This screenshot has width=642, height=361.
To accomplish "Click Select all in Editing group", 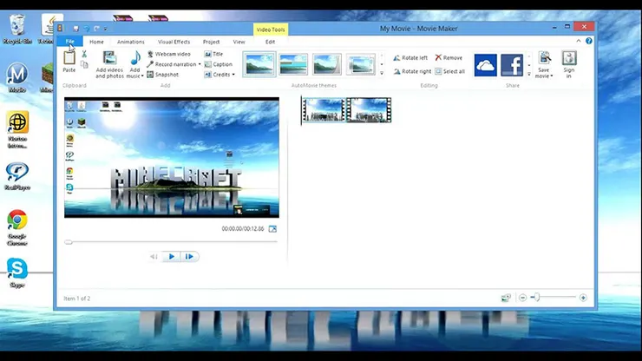I will (x=449, y=71).
